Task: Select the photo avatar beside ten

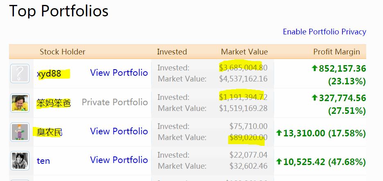Action: pos(20,161)
